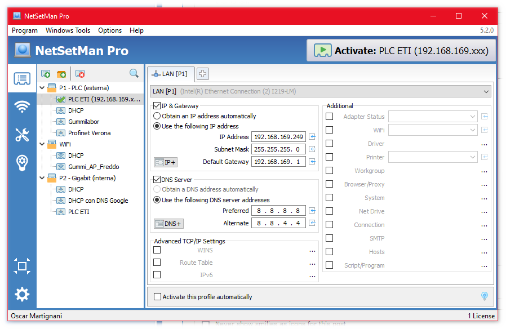This screenshot has width=506, height=329.
Task: Enable the Route Table checkbox
Action: [x=157, y=262]
